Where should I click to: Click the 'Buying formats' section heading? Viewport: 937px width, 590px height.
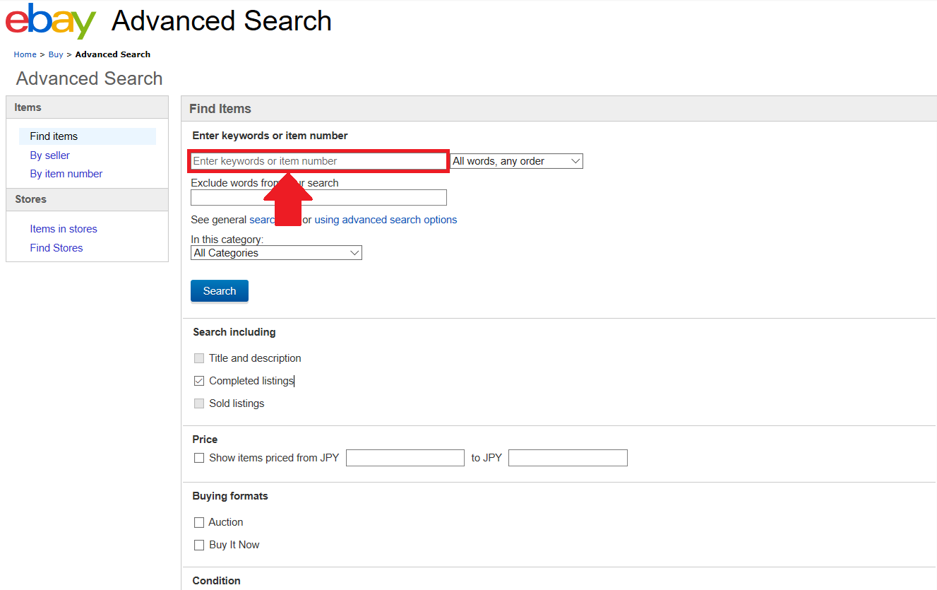[230, 496]
